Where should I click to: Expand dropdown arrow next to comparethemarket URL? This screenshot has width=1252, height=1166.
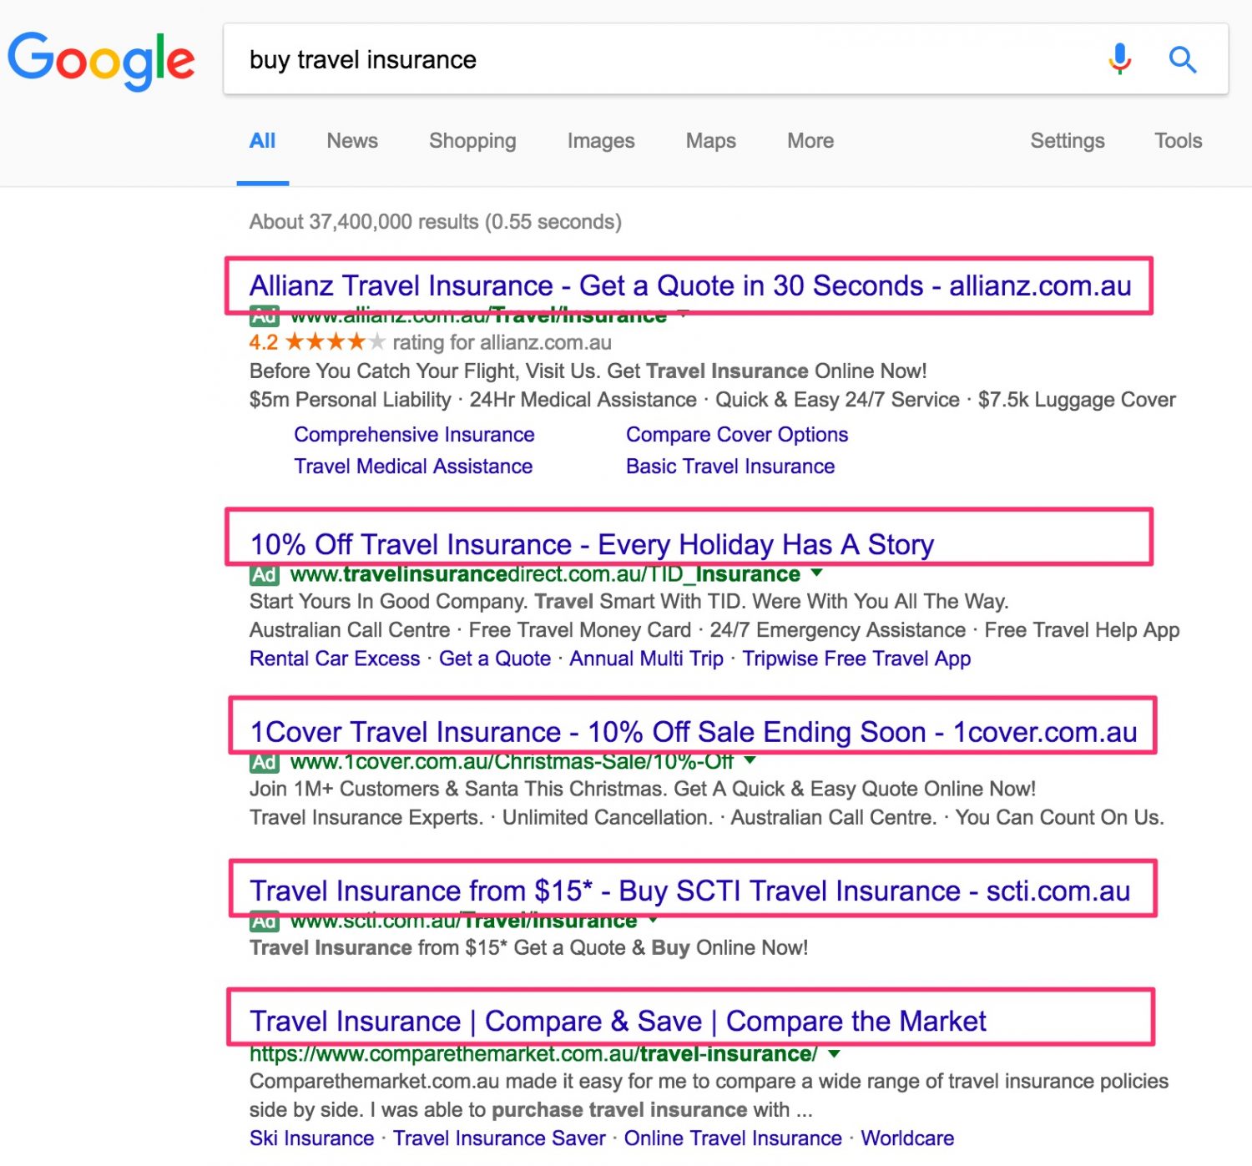[x=833, y=1054]
